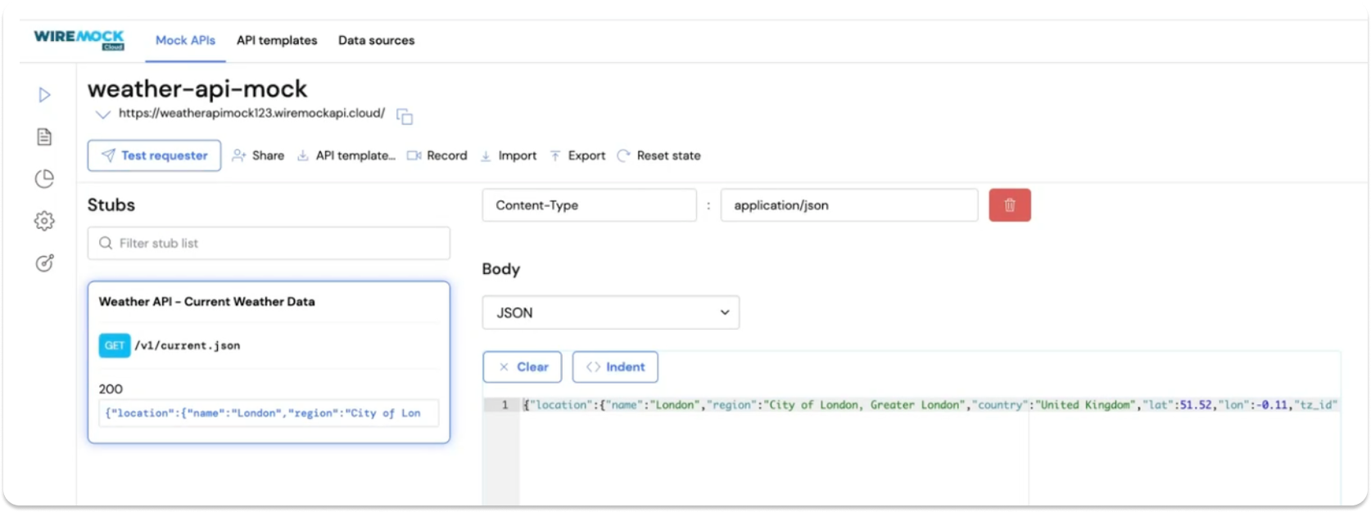Click the Body heading
The height and width of the screenshot is (512, 1371).
(x=501, y=269)
